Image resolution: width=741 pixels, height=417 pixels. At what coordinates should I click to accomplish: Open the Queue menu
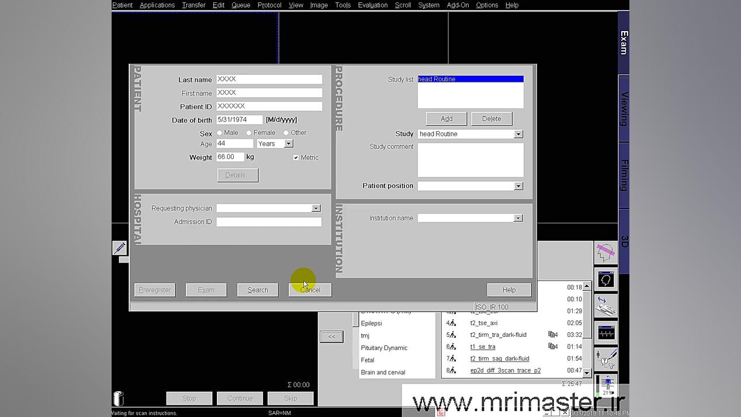[241, 5]
